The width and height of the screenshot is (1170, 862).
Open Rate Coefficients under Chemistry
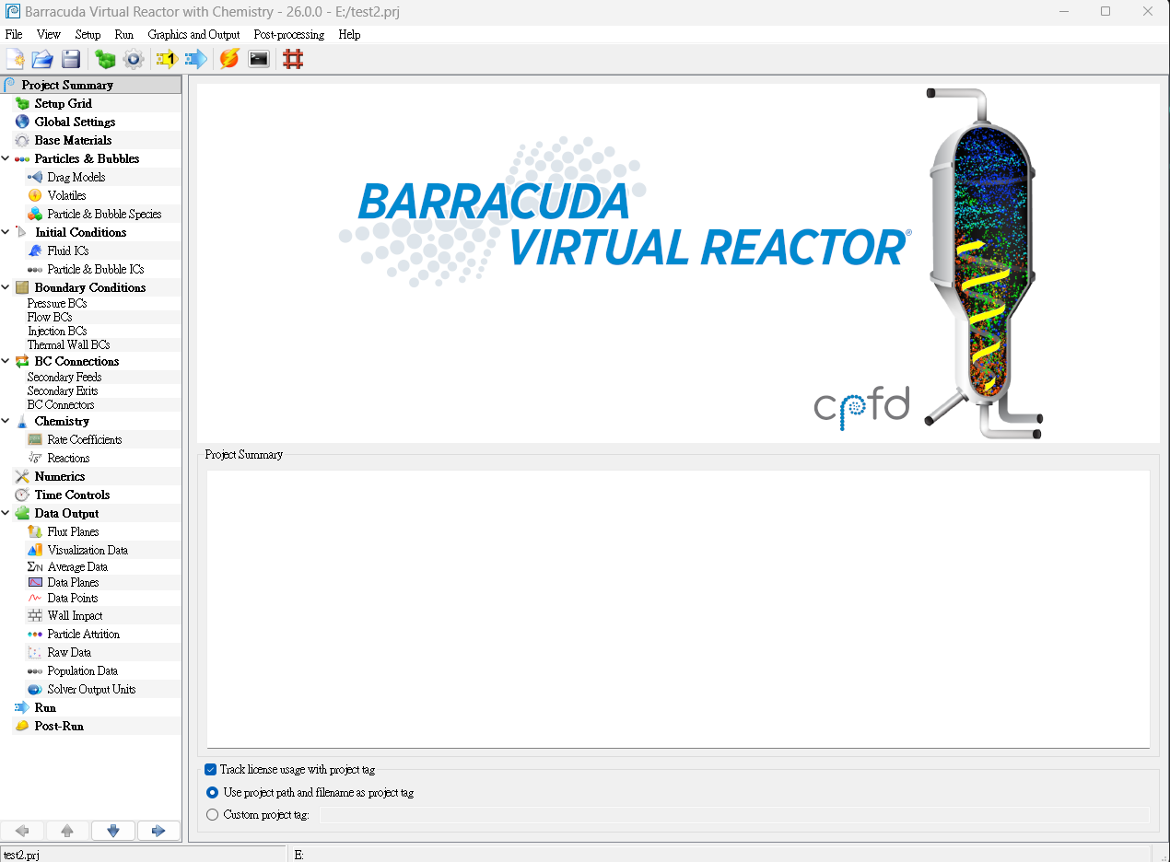[x=85, y=439]
